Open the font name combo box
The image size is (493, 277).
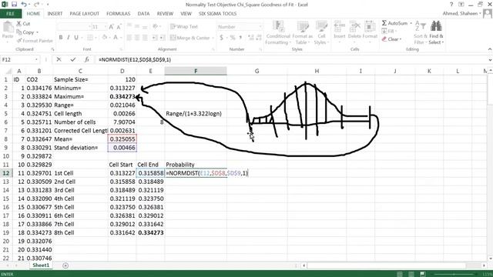74,27
